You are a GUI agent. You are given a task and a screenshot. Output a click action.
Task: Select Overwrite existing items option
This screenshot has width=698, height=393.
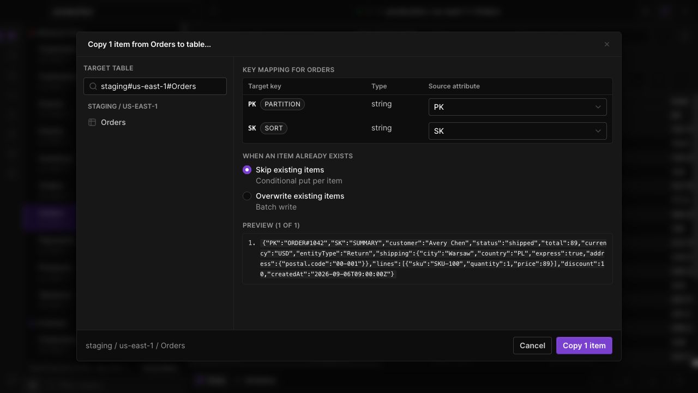pos(247,196)
